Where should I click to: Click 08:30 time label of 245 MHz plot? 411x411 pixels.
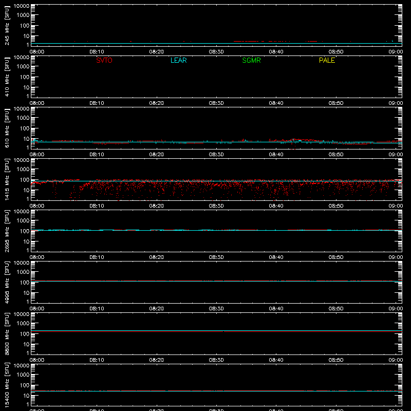coord(216,52)
